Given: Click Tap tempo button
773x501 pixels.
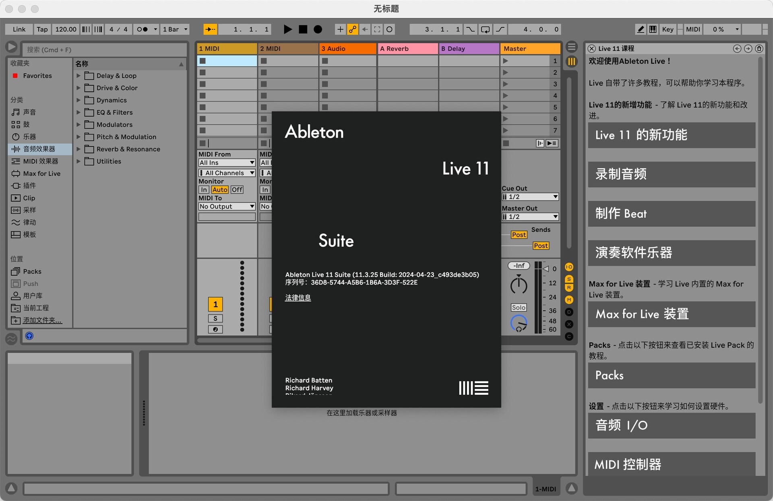Looking at the screenshot, I should pyautogui.click(x=42, y=29).
